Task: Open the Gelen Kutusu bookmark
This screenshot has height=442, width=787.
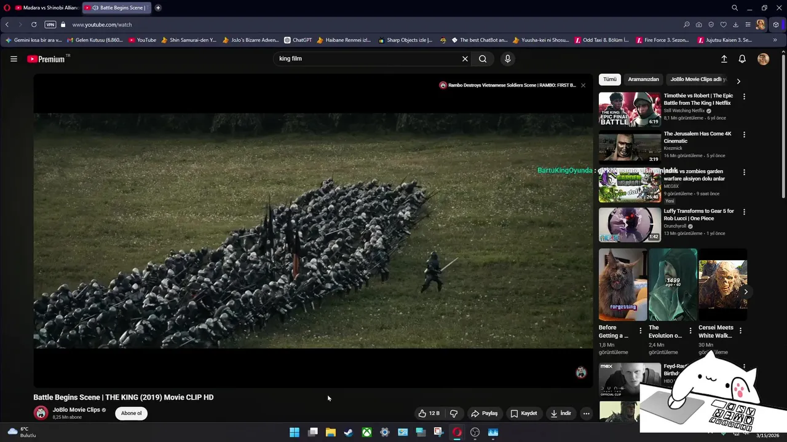Action: click(95, 40)
